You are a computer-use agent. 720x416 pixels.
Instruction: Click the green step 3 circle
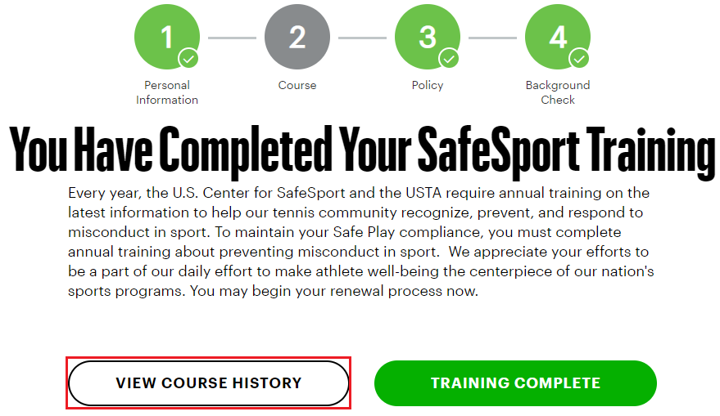[x=427, y=36]
